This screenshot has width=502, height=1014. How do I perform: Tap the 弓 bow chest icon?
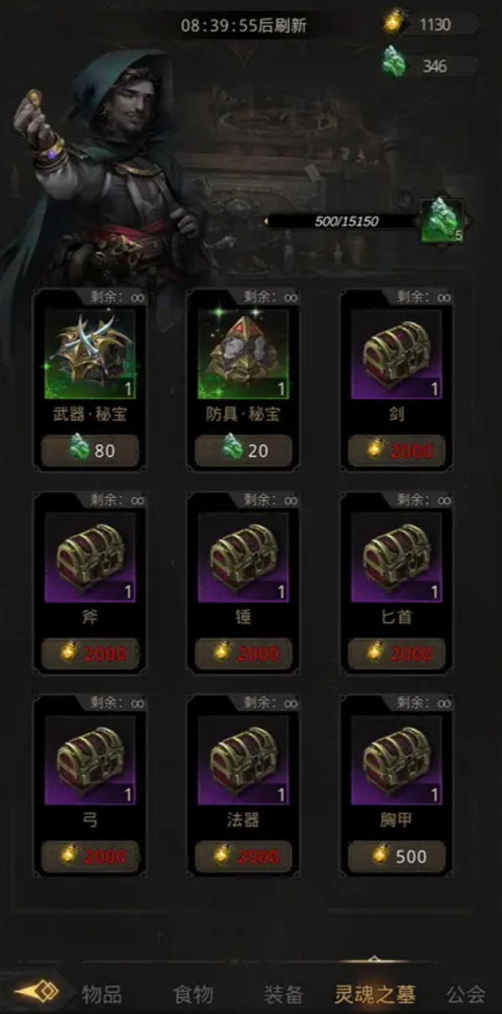[x=90, y=760]
